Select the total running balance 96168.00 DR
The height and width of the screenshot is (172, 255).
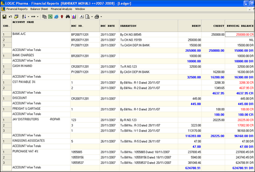click(x=244, y=136)
